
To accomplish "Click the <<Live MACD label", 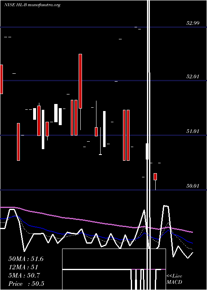I will pyautogui.click(x=174, y=279).
